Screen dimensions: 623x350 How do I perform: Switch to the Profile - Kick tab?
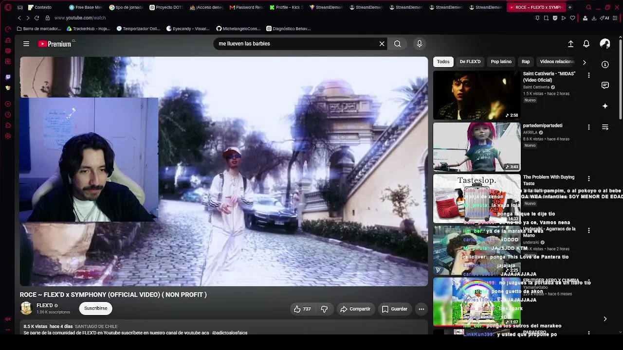[286, 7]
